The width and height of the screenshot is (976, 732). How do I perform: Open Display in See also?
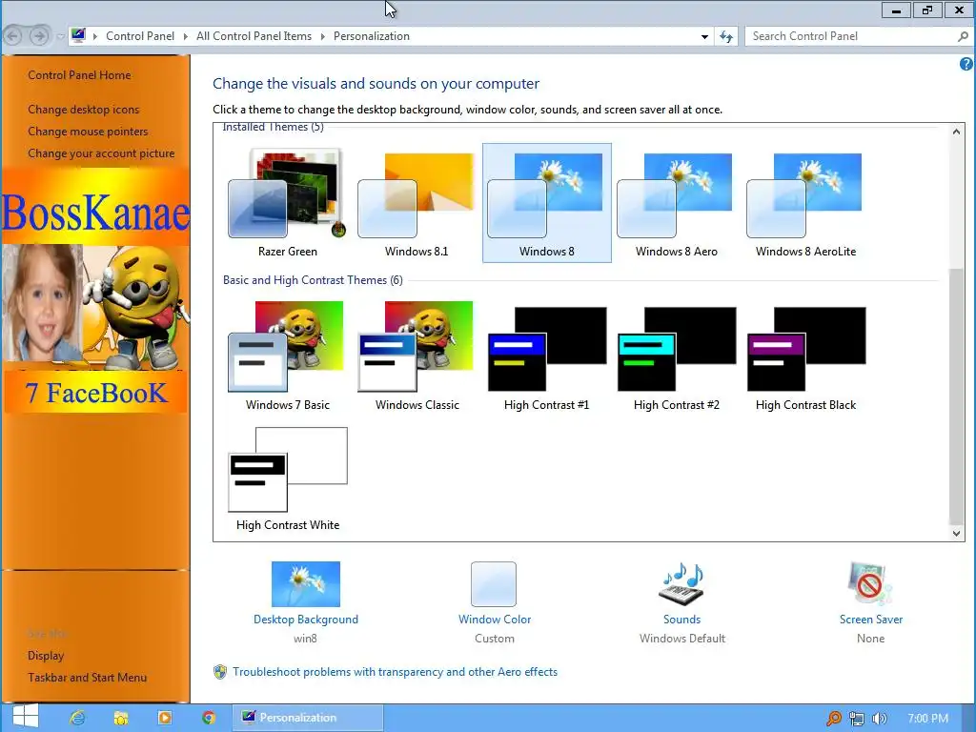click(x=46, y=656)
